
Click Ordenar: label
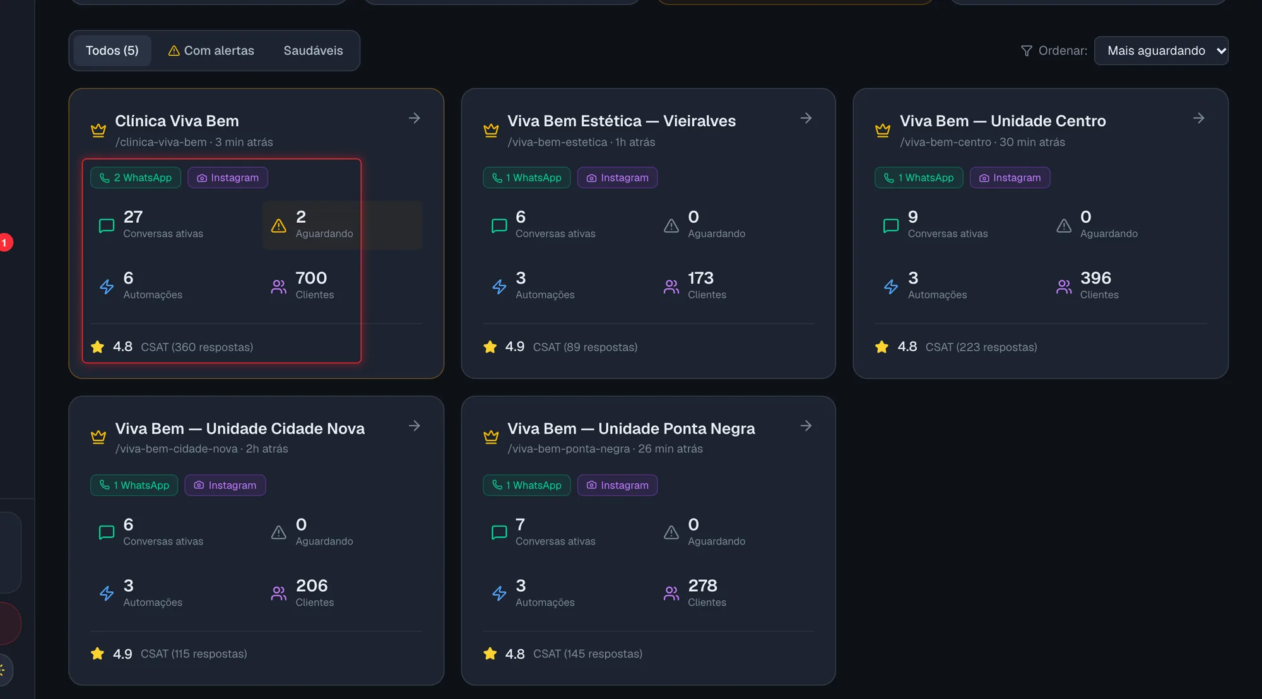coord(1063,50)
